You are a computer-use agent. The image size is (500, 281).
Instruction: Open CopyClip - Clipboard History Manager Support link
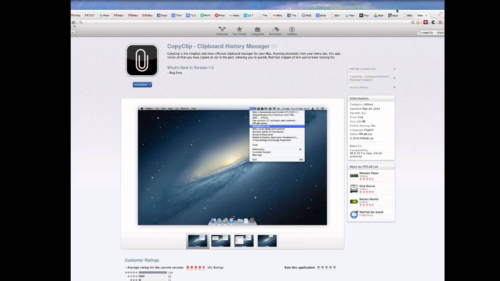pos(369,78)
